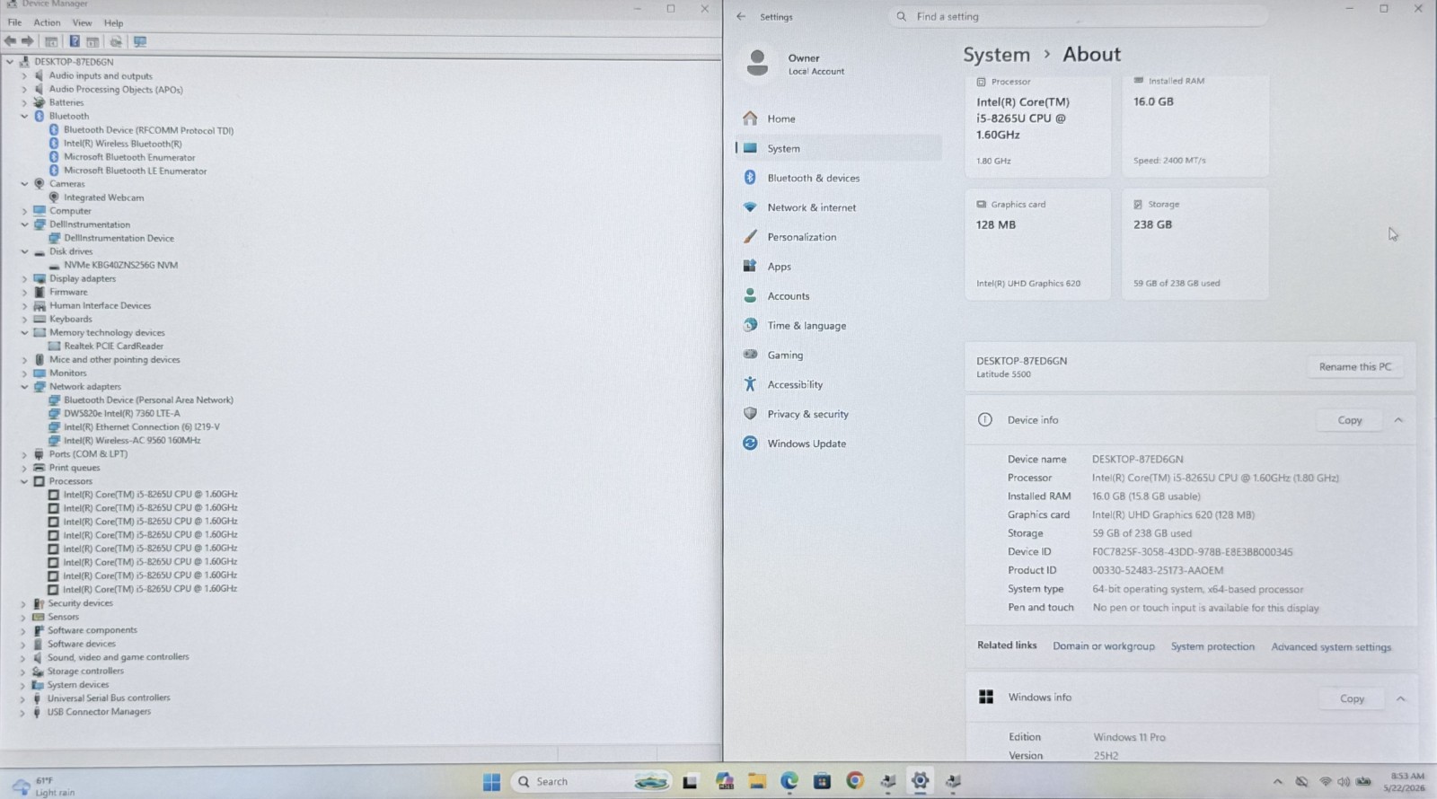Click the volume icon in system tray
The width and height of the screenshot is (1437, 799).
[1344, 782]
